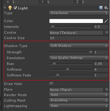The image size is (110, 111).
Task: Click the Cookie Size value field
Action: (x=79, y=38)
